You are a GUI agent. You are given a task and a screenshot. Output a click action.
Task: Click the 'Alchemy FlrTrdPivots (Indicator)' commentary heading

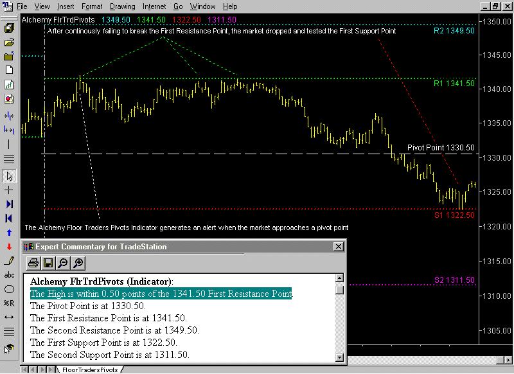[102, 281]
